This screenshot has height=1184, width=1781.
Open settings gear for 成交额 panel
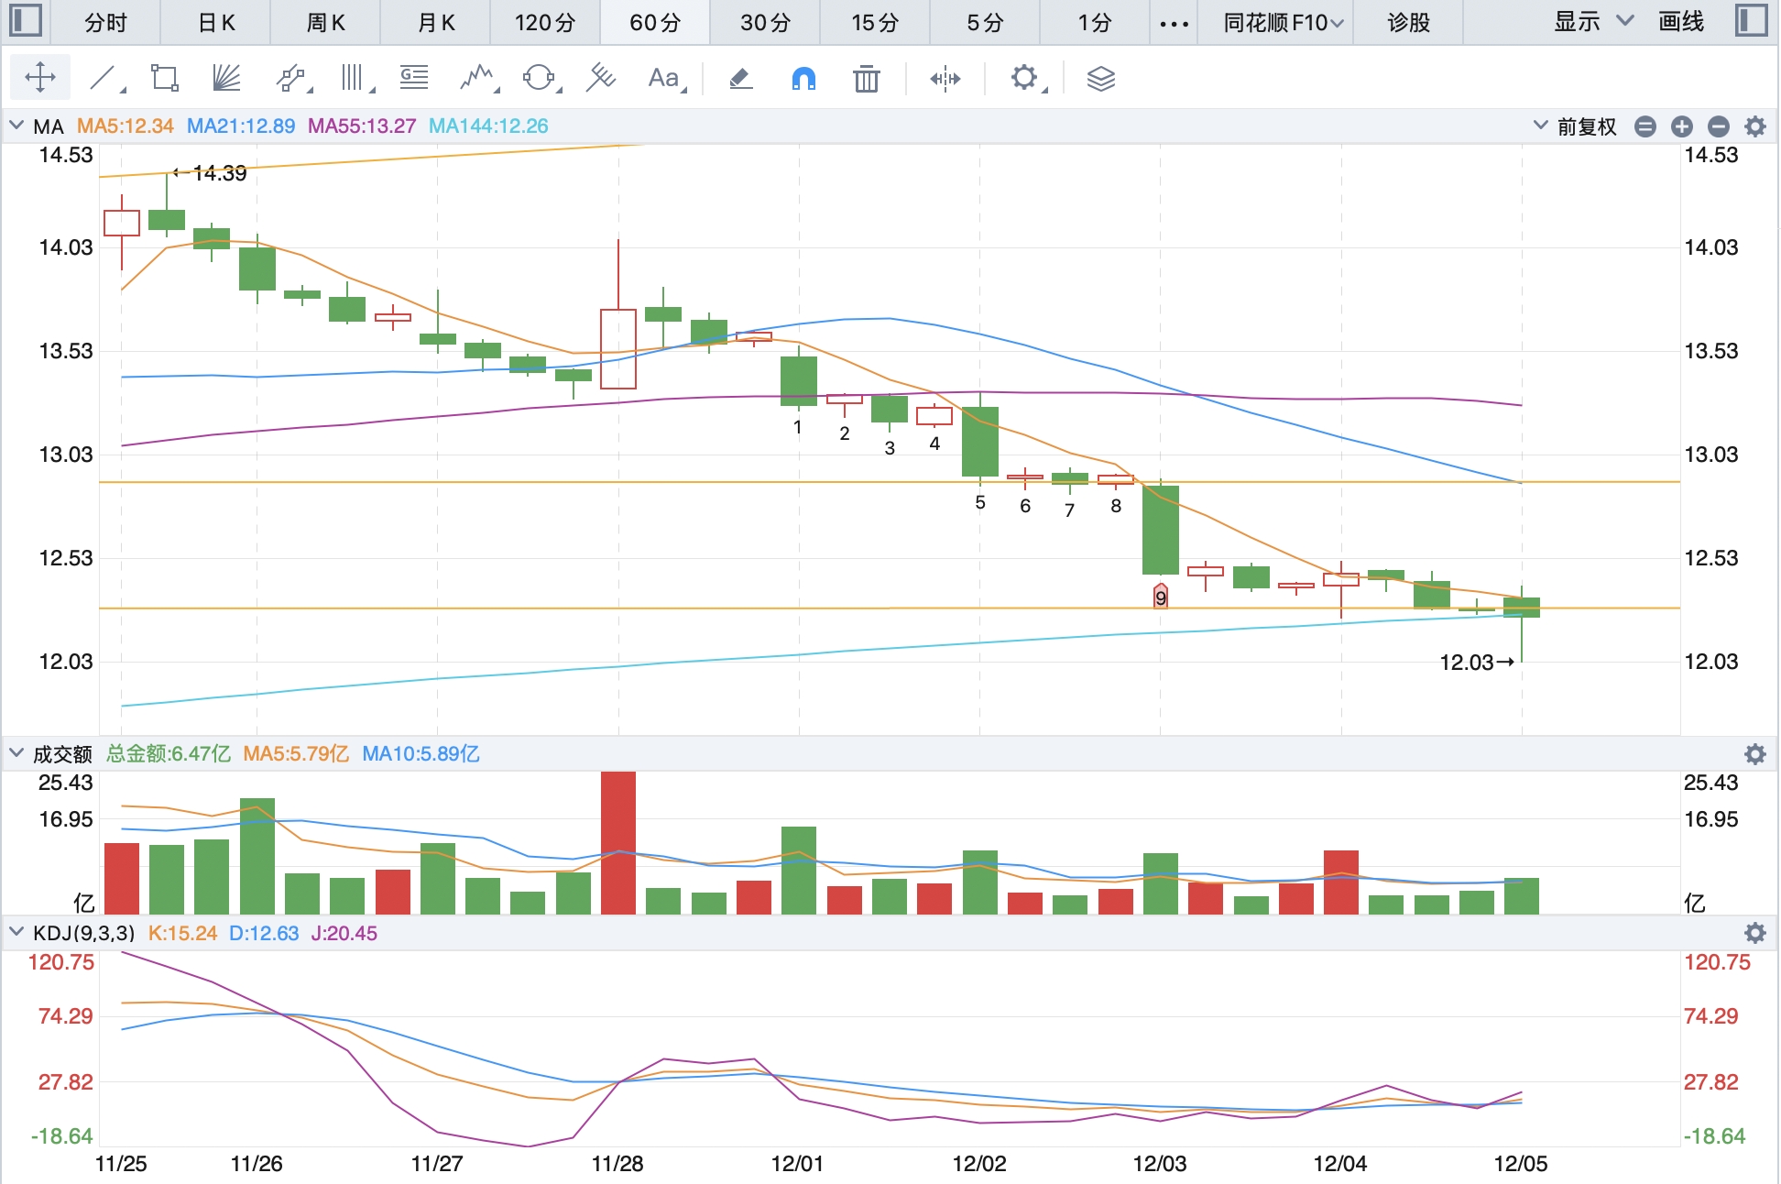(x=1754, y=754)
